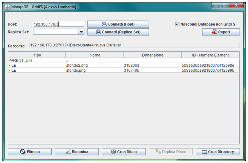Click the red alert icon on Report
The image size is (248, 163).
214,32
